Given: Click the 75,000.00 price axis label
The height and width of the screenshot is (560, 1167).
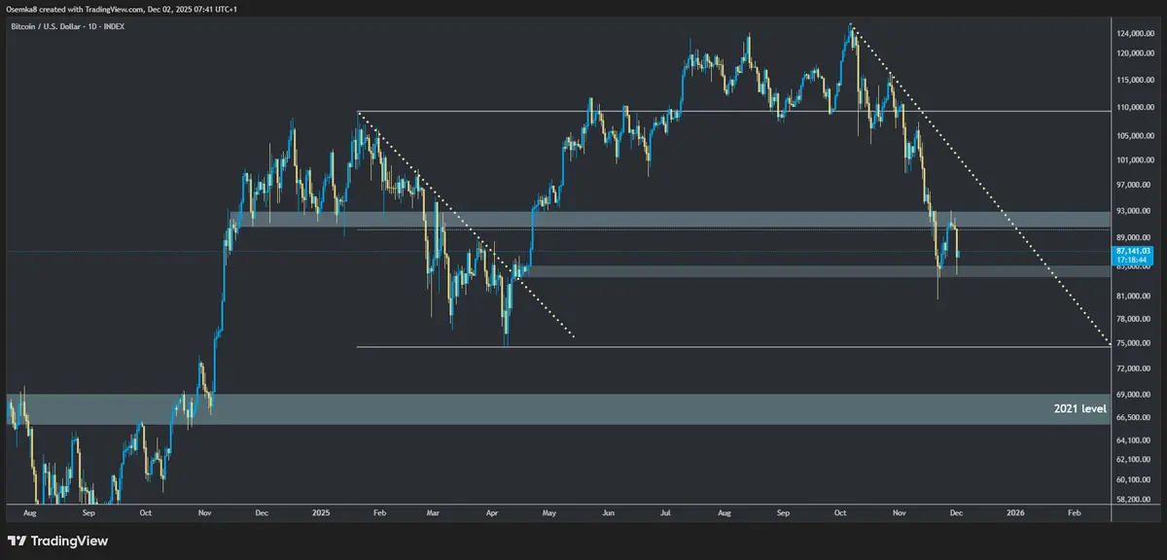Looking at the screenshot, I should (1136, 343).
